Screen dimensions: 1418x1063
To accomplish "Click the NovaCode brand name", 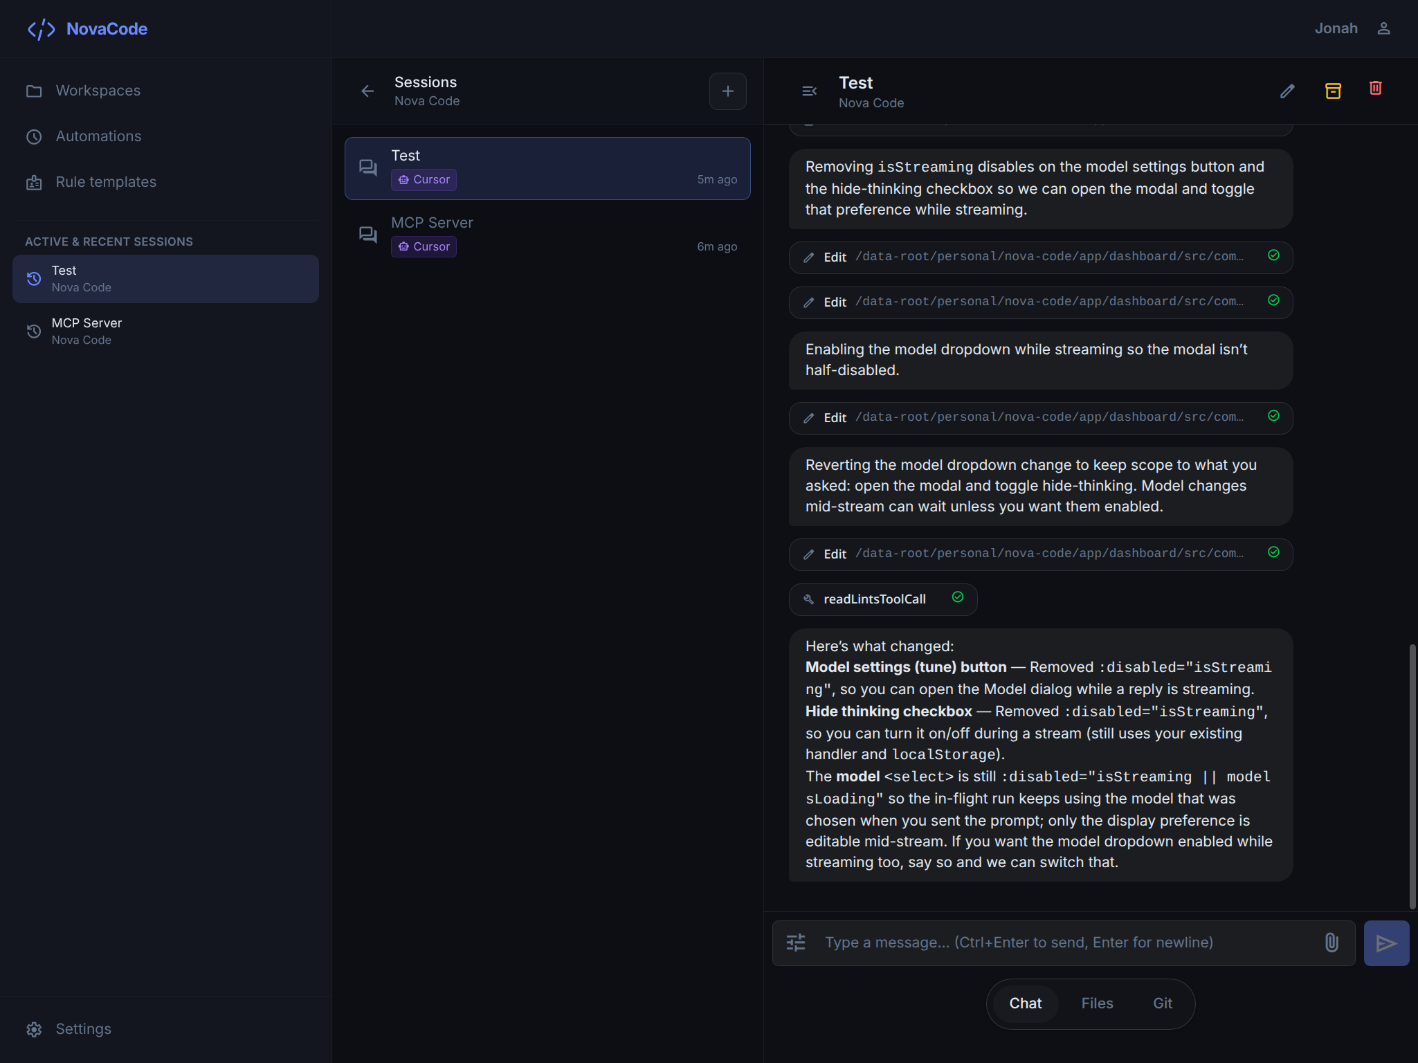I will [x=107, y=29].
